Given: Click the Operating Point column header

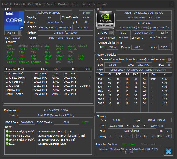Looking at the screenshot, I should (17, 69).
